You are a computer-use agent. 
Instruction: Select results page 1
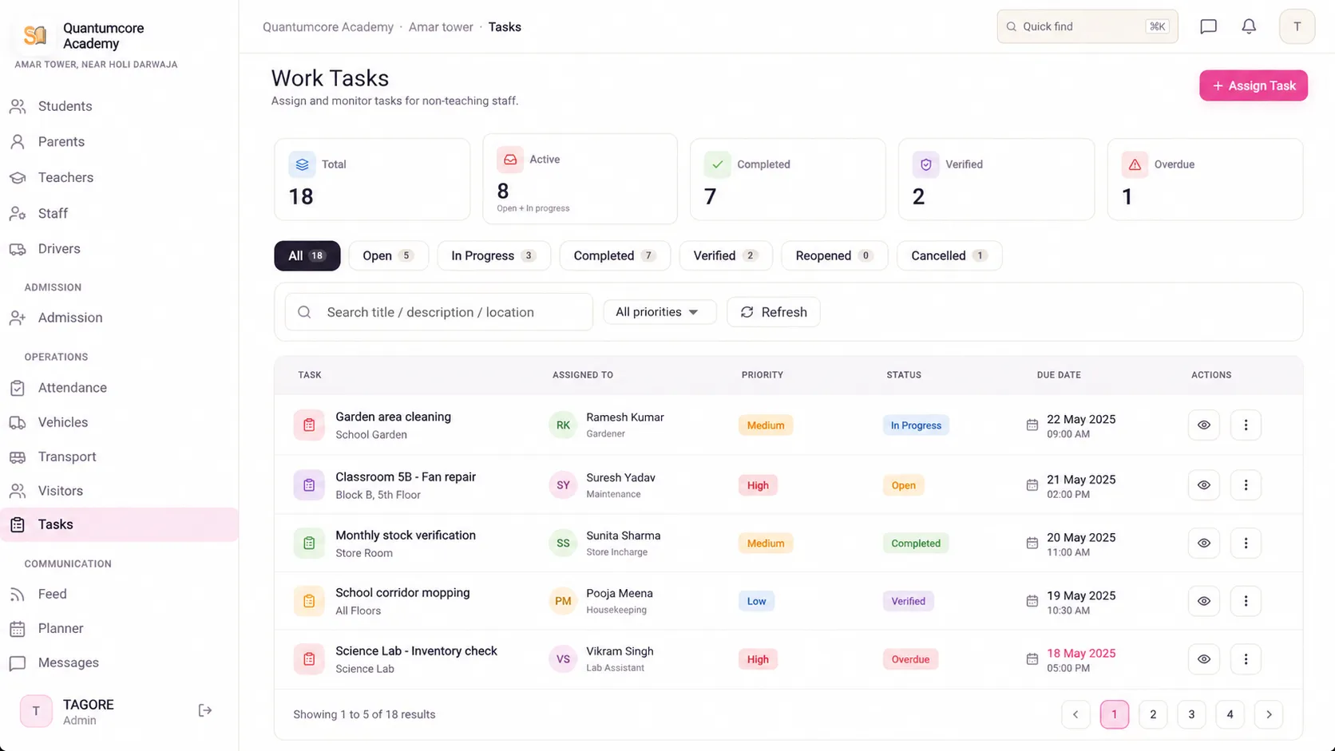1115,714
